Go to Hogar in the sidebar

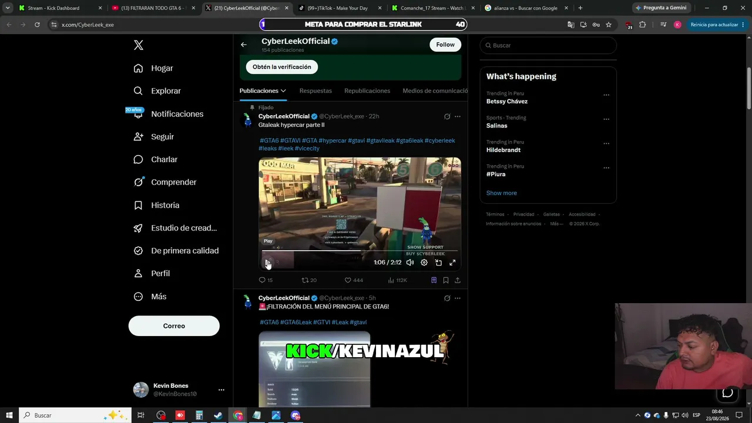[153, 68]
